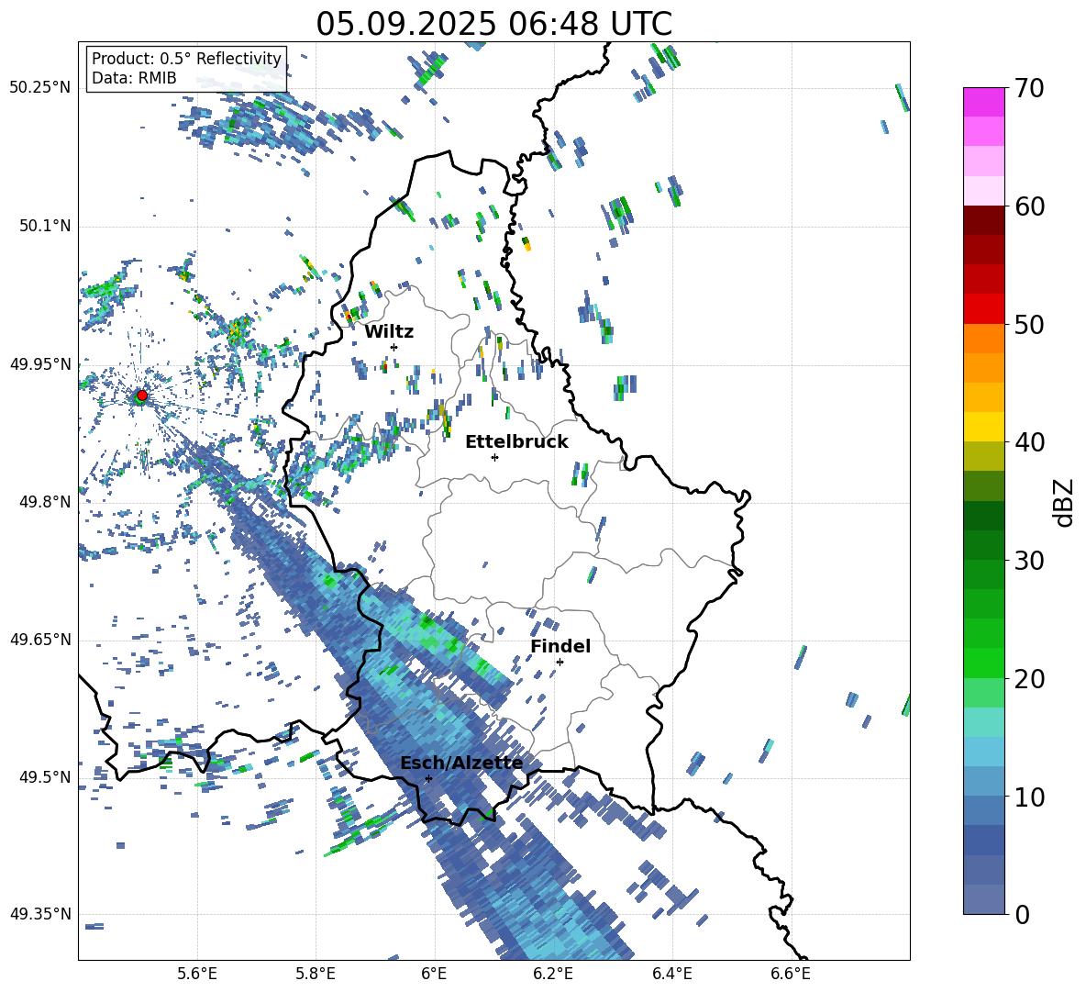
Task: Click the Esch/Alzette station cross marker
Action: (428, 778)
